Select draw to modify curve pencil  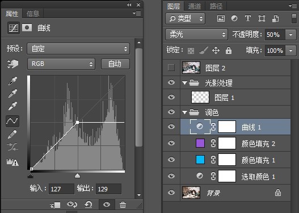click(x=12, y=135)
